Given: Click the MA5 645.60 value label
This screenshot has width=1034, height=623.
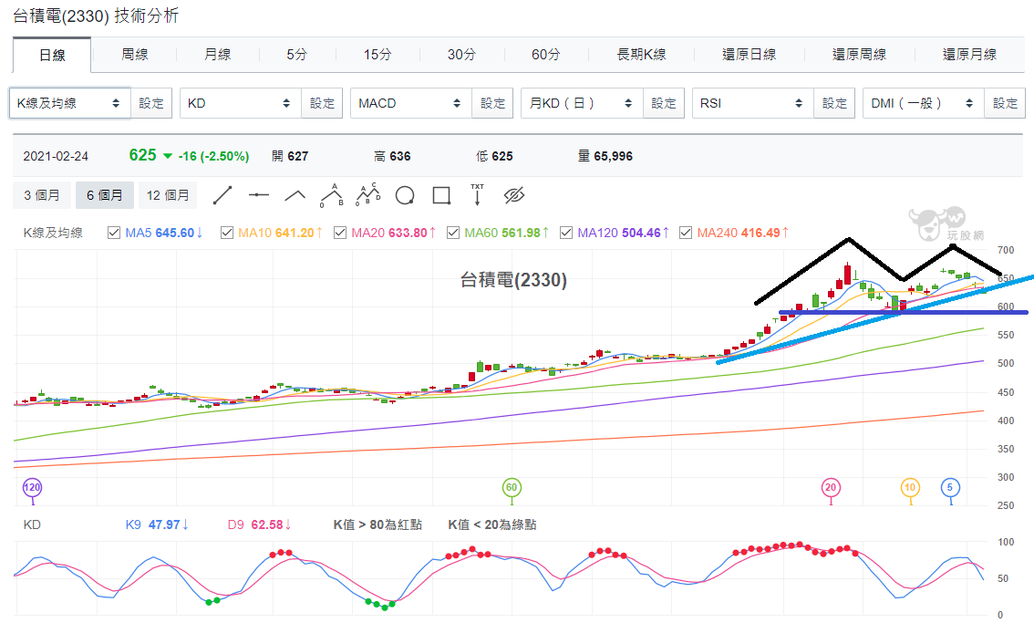Looking at the screenshot, I should [x=163, y=233].
